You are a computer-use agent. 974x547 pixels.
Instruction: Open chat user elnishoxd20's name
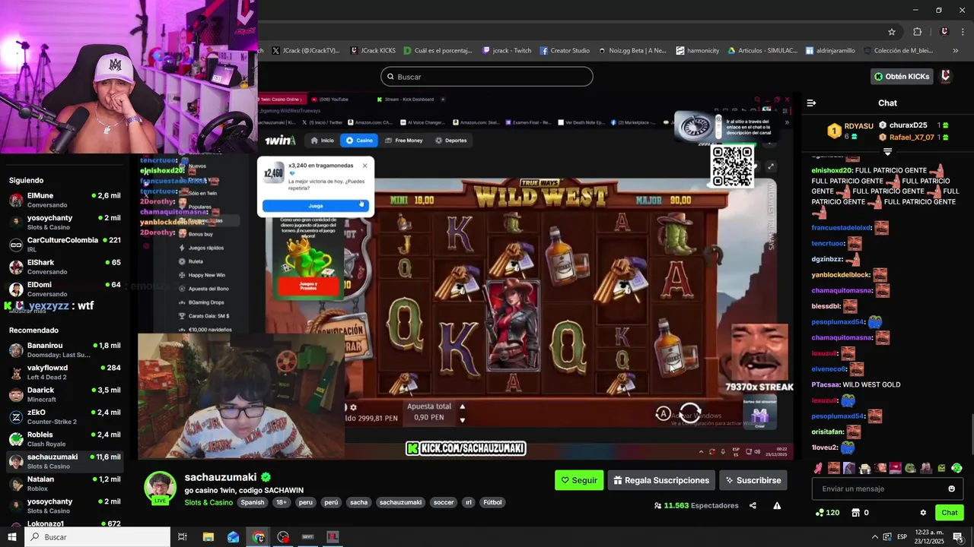[x=832, y=170]
